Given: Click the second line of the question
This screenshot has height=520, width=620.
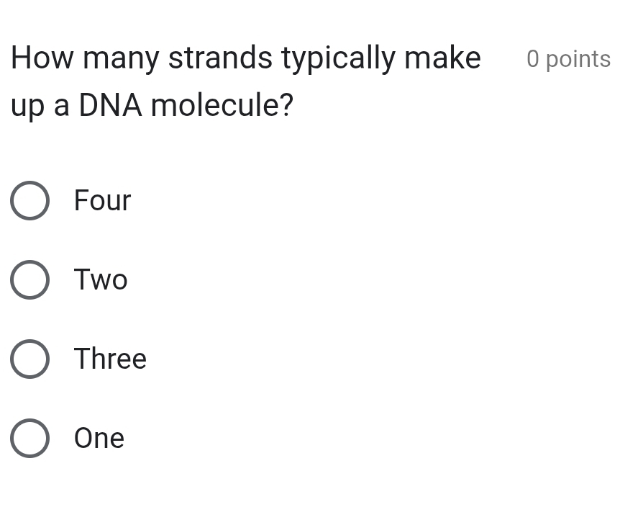Looking at the screenshot, I should point(151,105).
